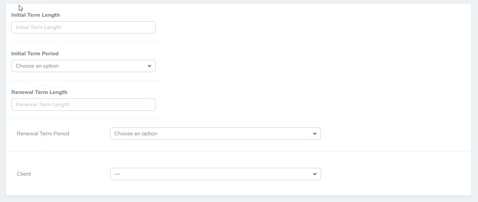Click the Renewal Term Length label
This screenshot has width=478, height=202.
pyautogui.click(x=39, y=92)
